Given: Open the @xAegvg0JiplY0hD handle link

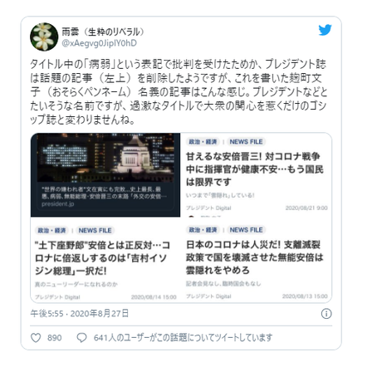Looking at the screenshot, I should (99, 43).
